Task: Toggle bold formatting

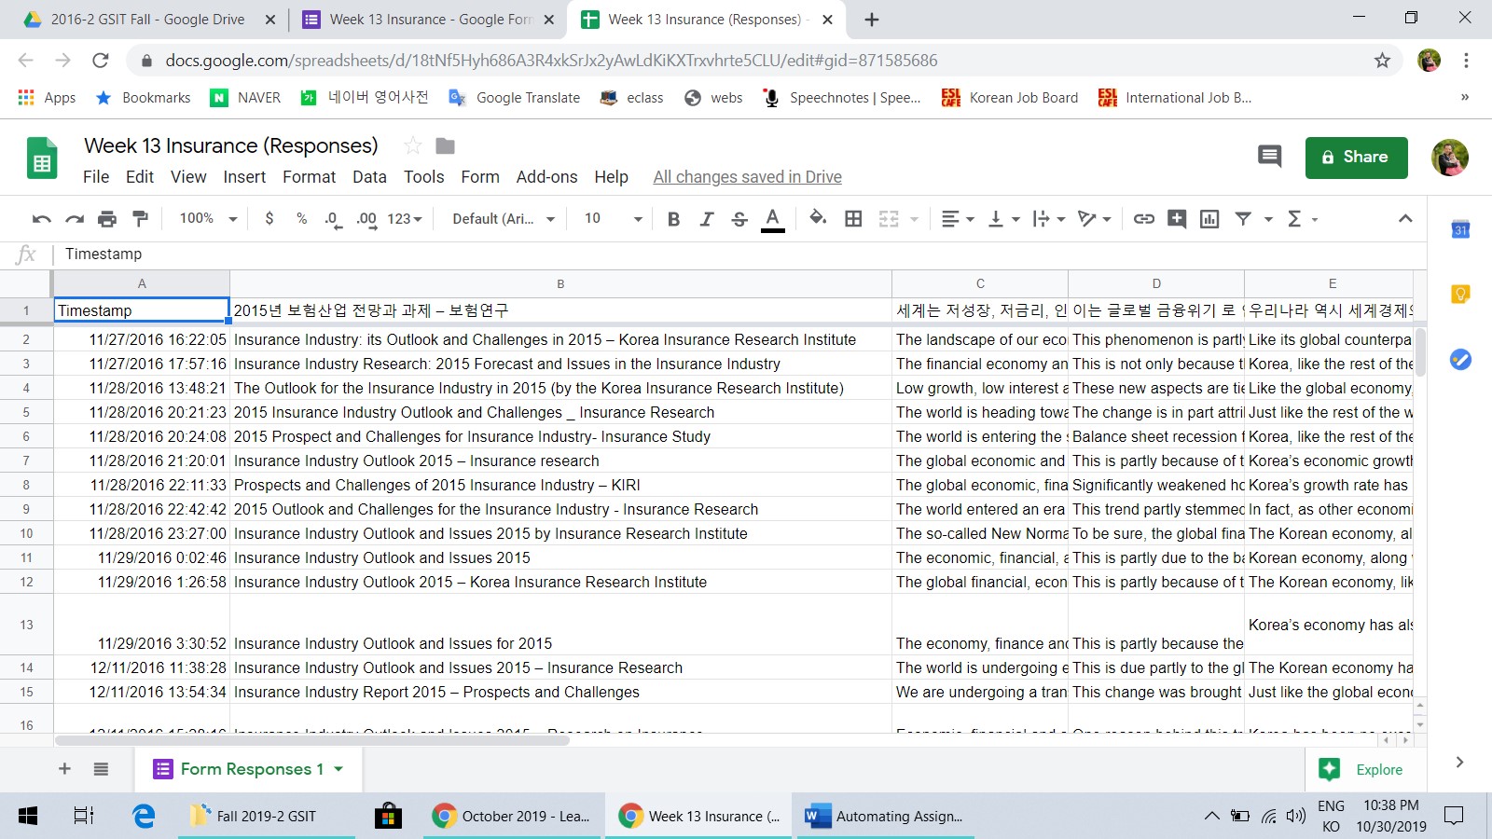Action: pyautogui.click(x=673, y=219)
